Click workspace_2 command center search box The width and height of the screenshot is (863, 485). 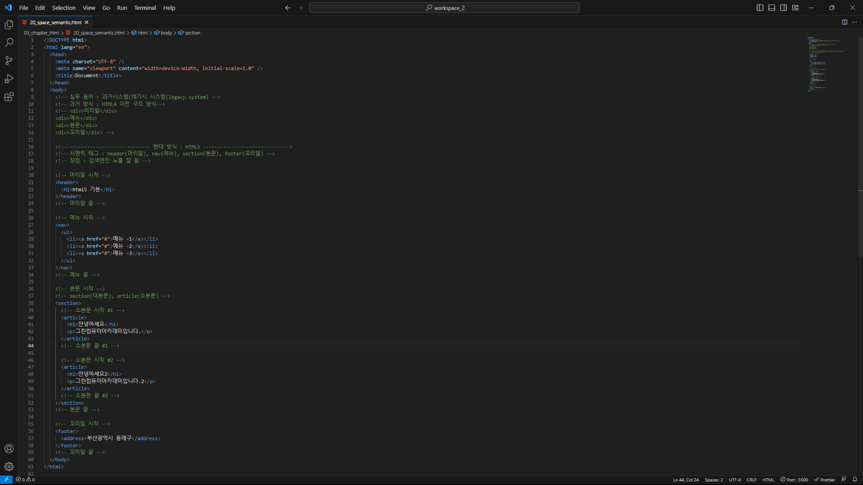[x=444, y=8]
